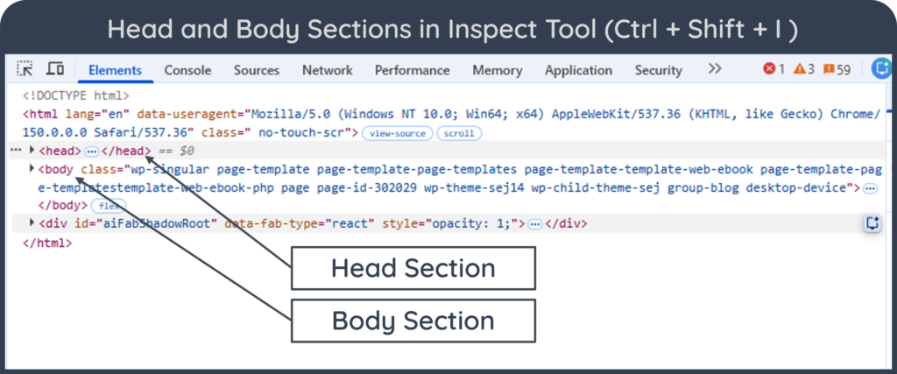Toggle the device toolbar icon
This screenshot has width=897, height=374.
55,69
